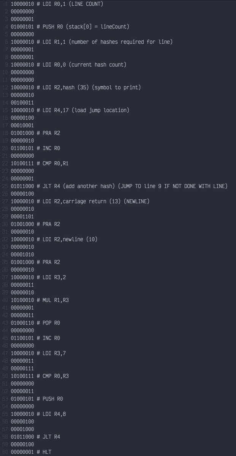The width and height of the screenshot is (236, 456).
Task: Click the 'LDI R3,2' line
Action: [38, 277]
